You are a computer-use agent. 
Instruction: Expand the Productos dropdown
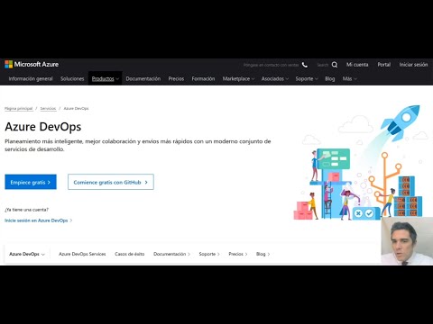click(105, 78)
